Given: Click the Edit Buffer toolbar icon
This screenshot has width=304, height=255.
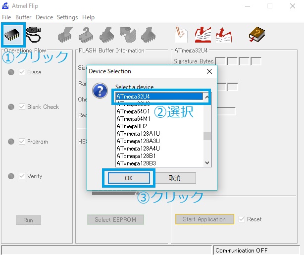Looking at the screenshot, I should click(182, 35).
